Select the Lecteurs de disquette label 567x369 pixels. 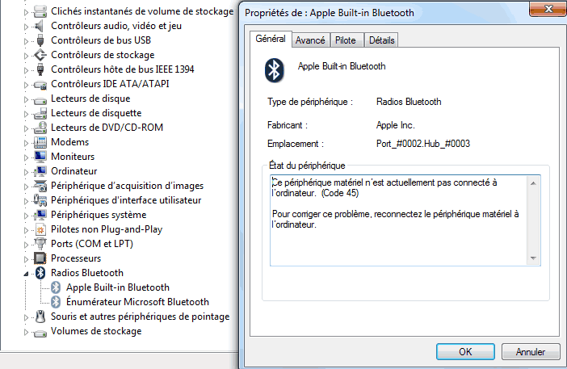click(x=96, y=113)
